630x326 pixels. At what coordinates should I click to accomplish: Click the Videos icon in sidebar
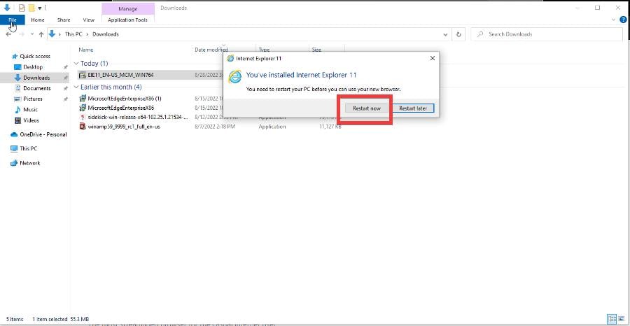[17, 120]
